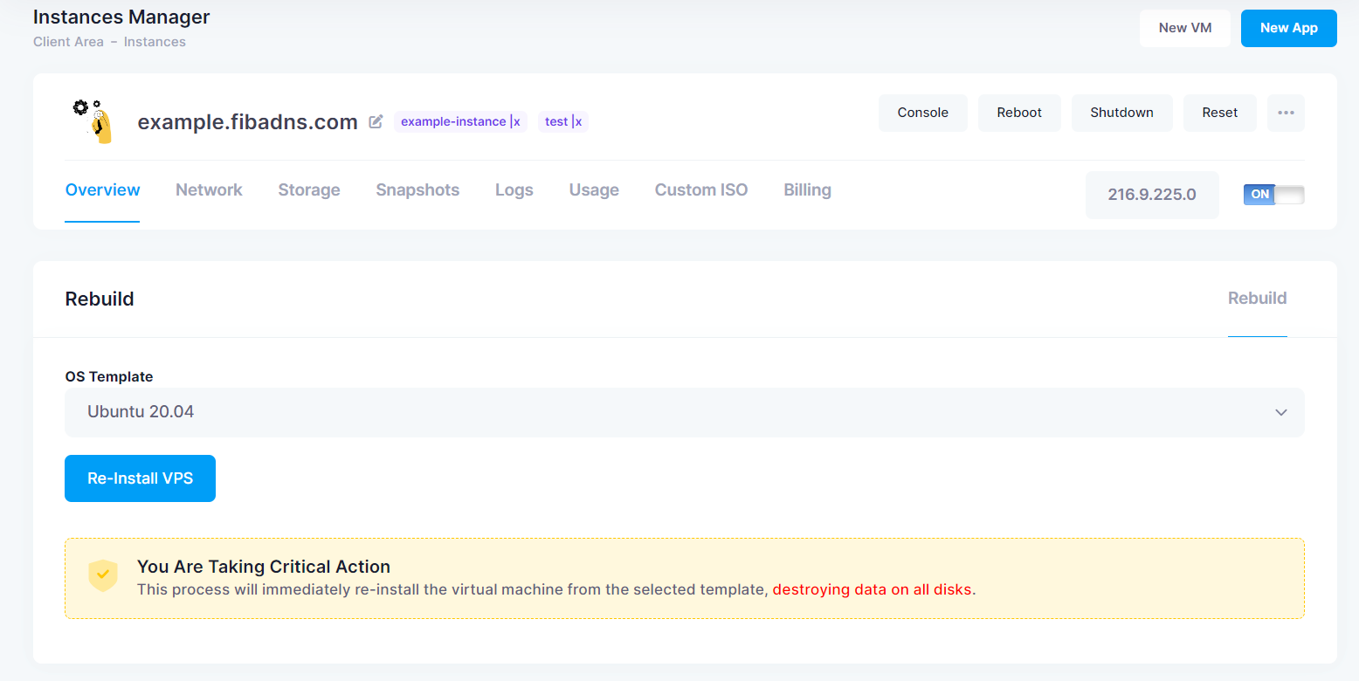Switch to Custom ISO tab
Viewport: 1359px width, 681px height.
(701, 190)
